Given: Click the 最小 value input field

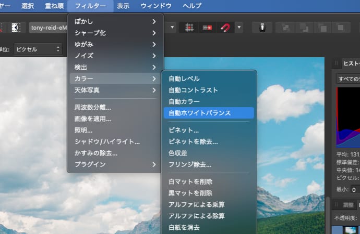Looking at the screenshot, I should [x=355, y=190].
